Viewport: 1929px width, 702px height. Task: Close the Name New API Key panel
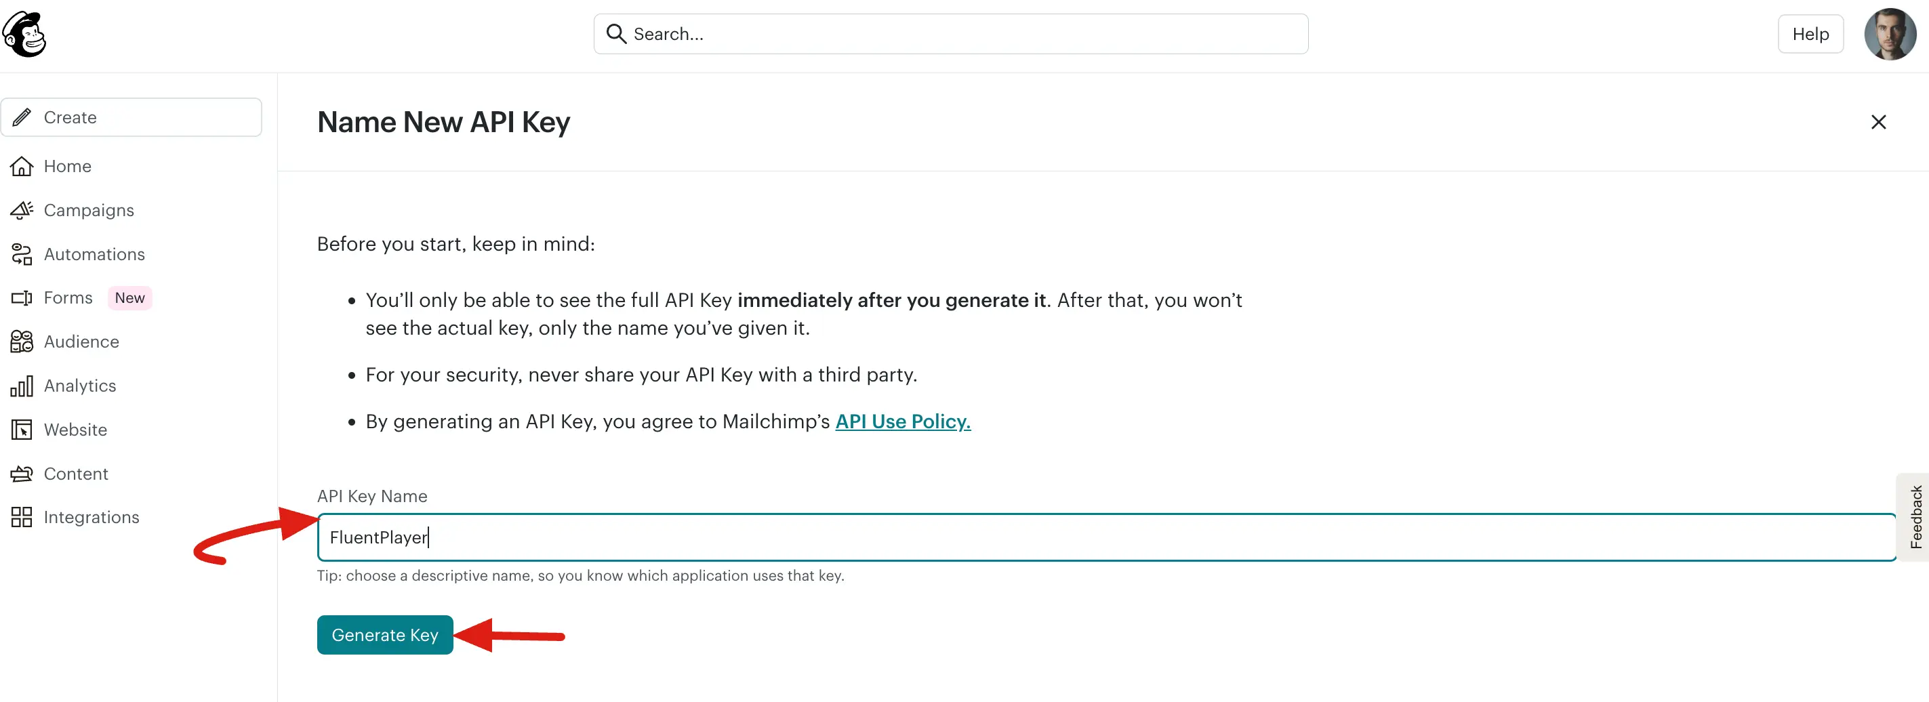click(1878, 122)
